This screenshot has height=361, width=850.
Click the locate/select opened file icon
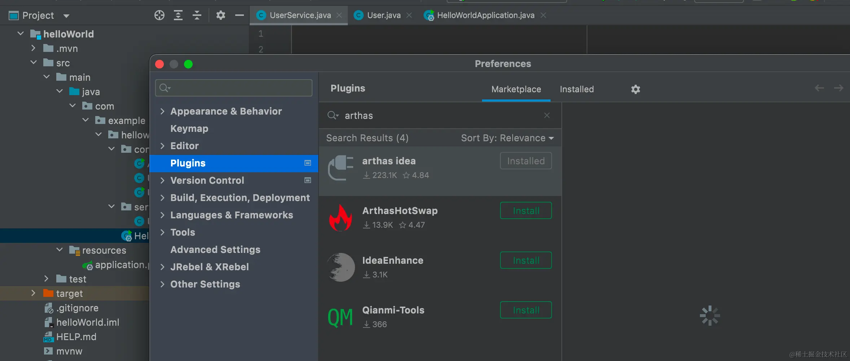pyautogui.click(x=159, y=15)
